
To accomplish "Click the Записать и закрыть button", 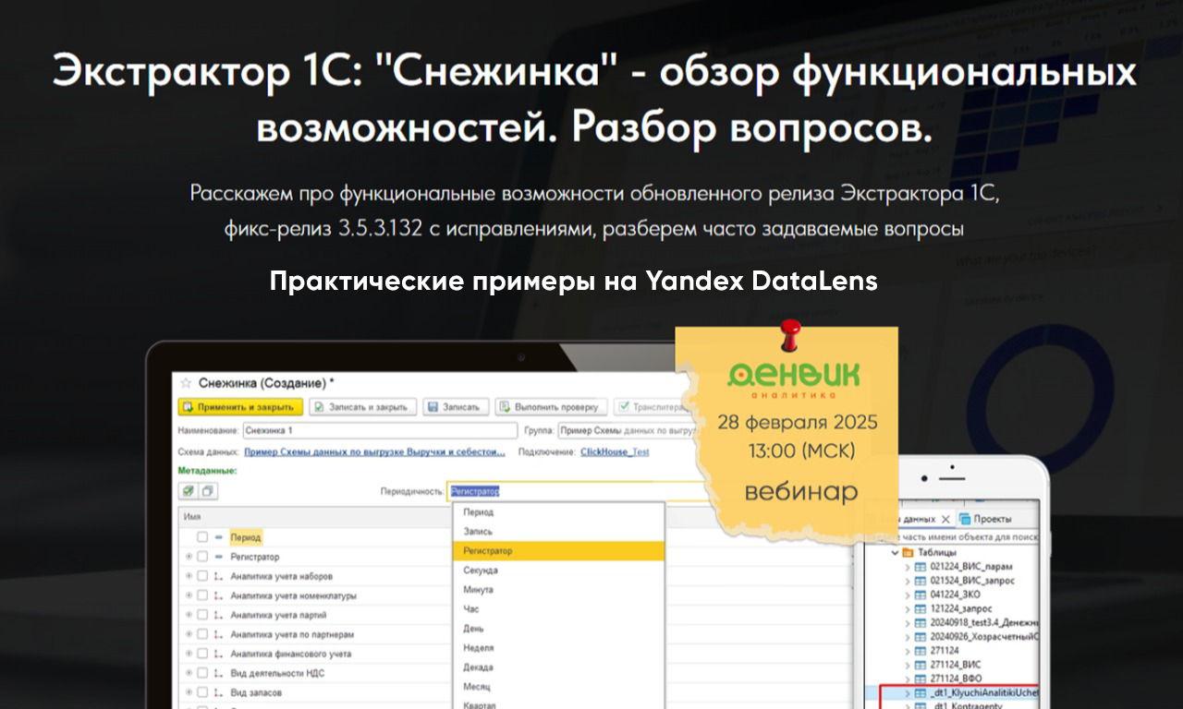I will point(361,406).
